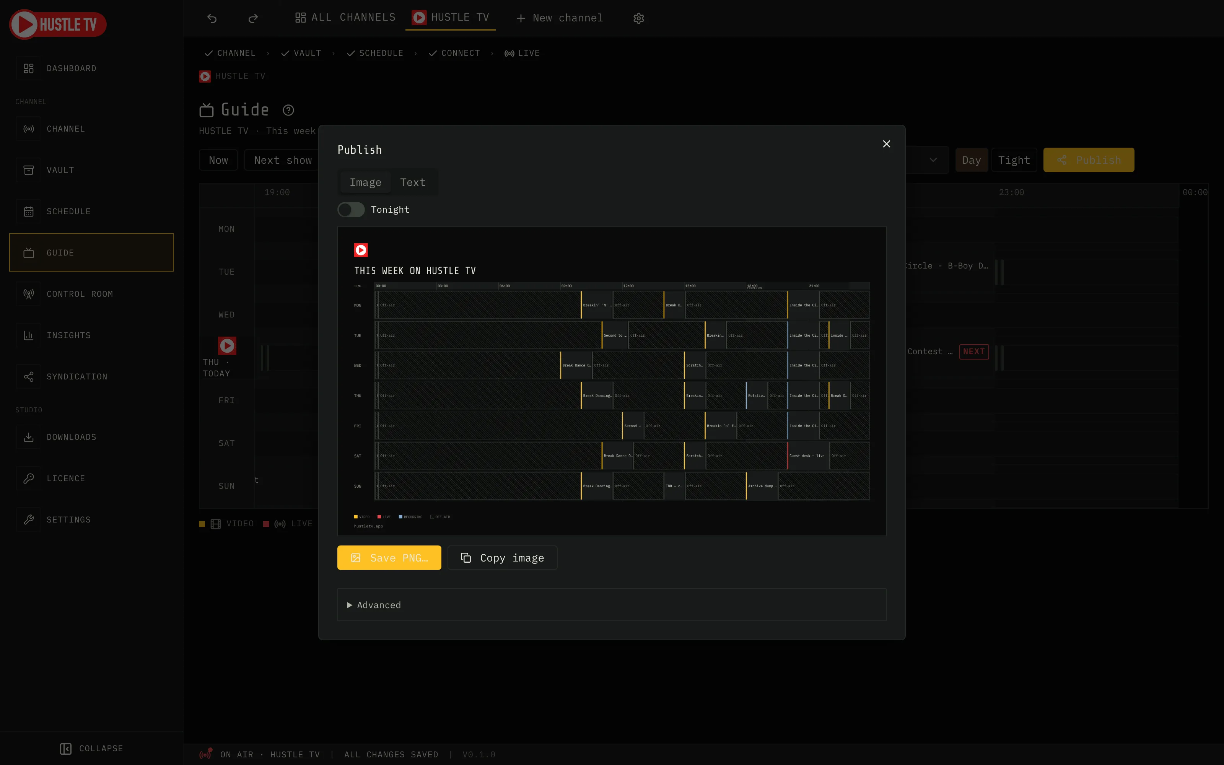Go to the Vault step
Viewport: 1224px width, 765px height.
(x=301, y=53)
